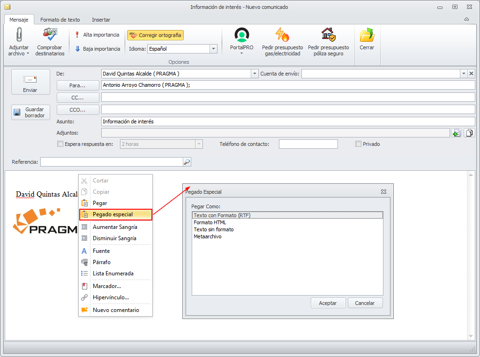The width and height of the screenshot is (480, 357).
Task: Tick the Privado checkbox
Action: click(x=359, y=144)
